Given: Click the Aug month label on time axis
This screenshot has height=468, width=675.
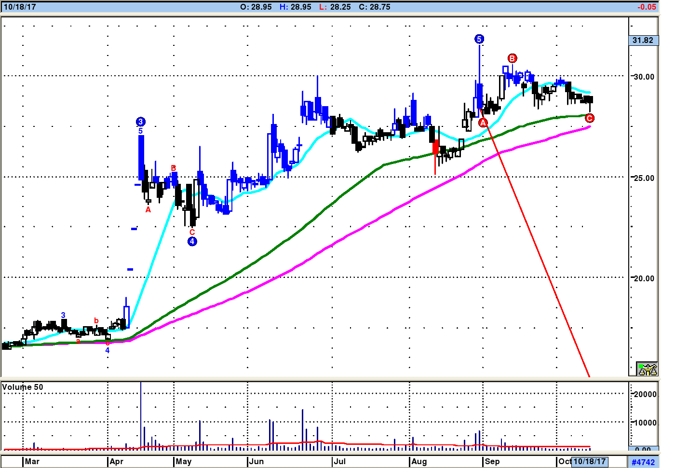Looking at the screenshot, I should coord(419,461).
